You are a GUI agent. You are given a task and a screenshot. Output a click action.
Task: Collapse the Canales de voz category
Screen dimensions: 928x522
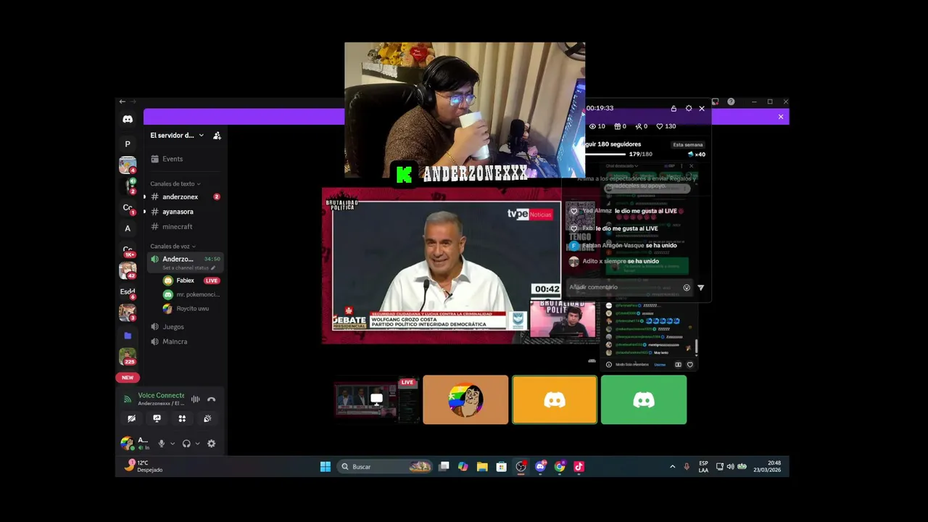pyautogui.click(x=173, y=246)
